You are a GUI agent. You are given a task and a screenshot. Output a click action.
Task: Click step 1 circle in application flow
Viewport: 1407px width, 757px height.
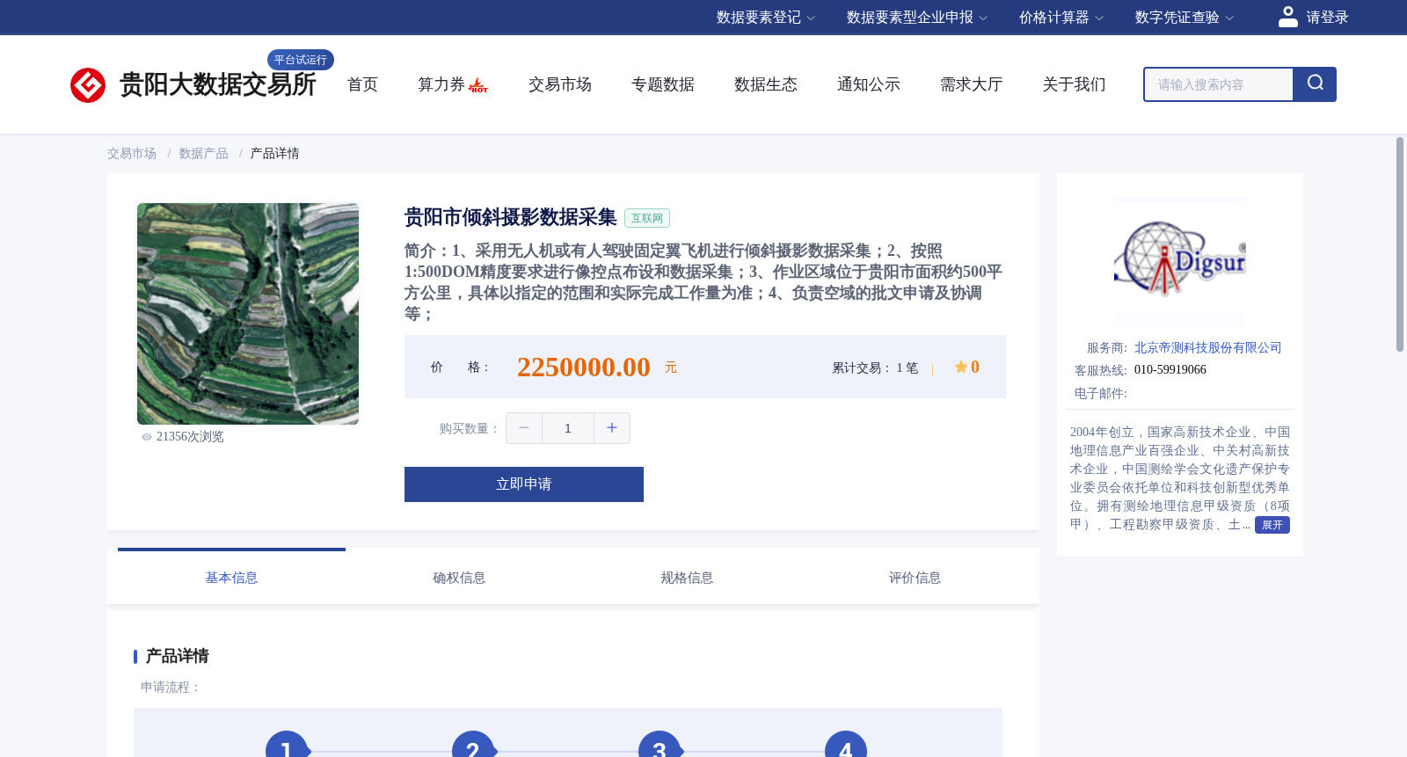(287, 744)
